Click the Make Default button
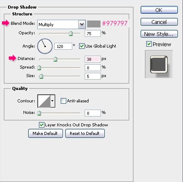 (x=45, y=133)
